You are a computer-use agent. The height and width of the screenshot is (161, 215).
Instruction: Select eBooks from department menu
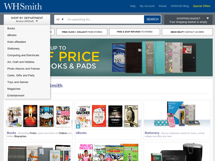pos(27,35)
